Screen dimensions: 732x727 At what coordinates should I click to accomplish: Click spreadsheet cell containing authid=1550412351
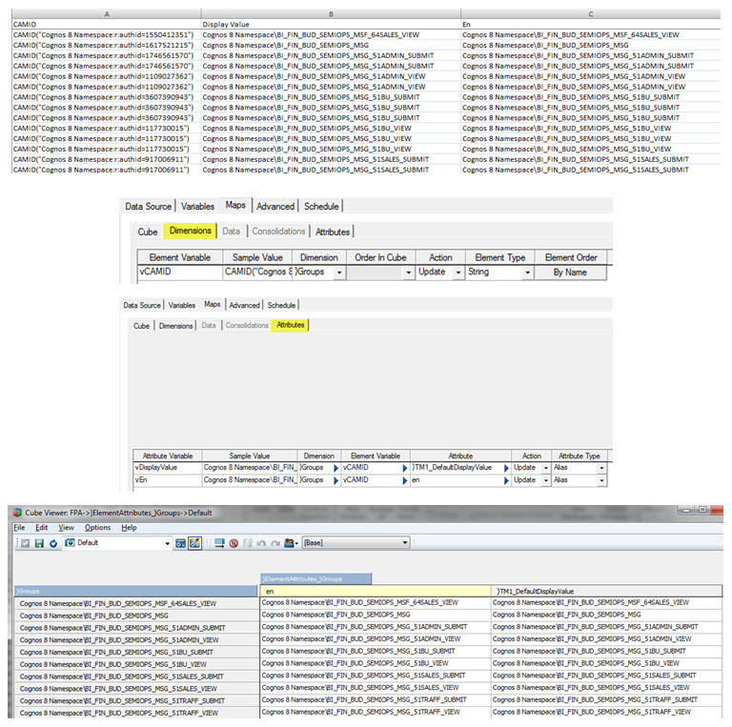tap(107, 35)
